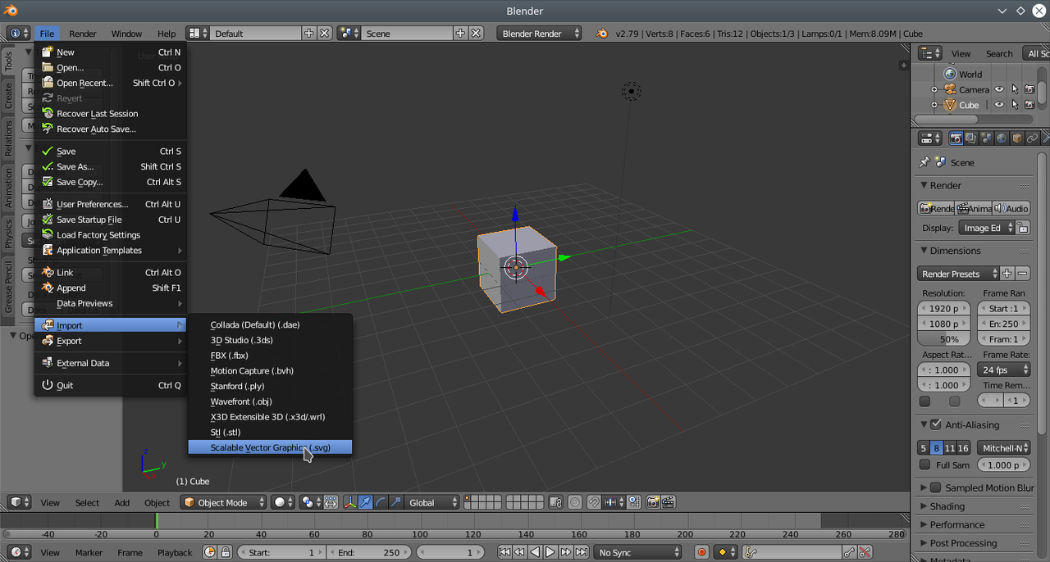Open the Mitchell-N filter dropdown
This screenshot has width=1050, height=562.
coord(1004,448)
